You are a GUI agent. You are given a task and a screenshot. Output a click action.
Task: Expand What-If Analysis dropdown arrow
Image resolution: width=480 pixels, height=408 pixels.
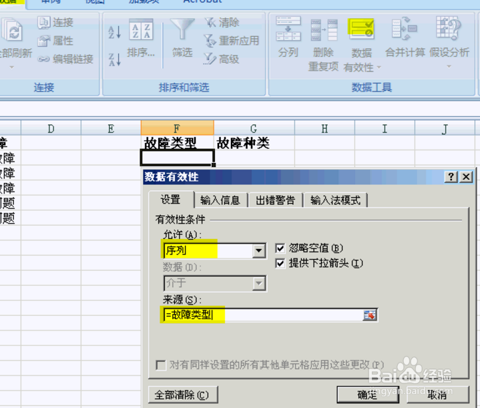449,67
